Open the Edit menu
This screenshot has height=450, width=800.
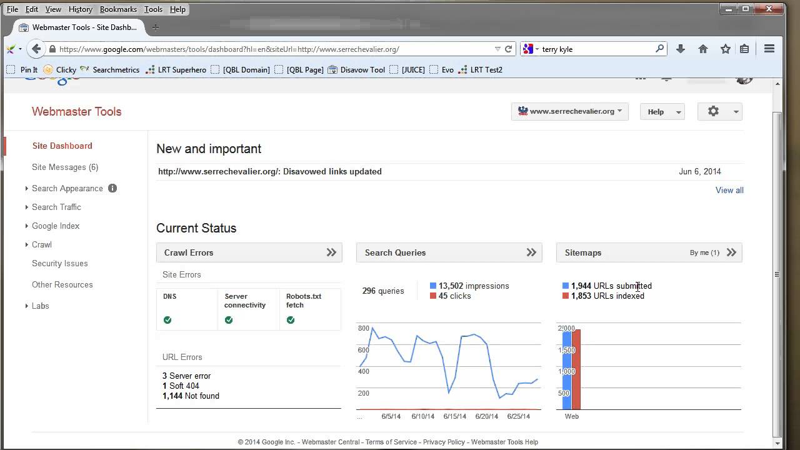pos(32,9)
